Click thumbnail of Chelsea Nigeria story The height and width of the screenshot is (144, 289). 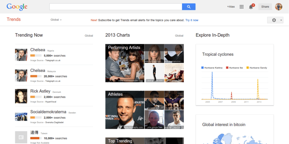(x=21, y=55)
